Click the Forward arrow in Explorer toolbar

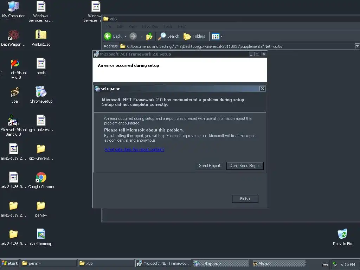coord(133,36)
